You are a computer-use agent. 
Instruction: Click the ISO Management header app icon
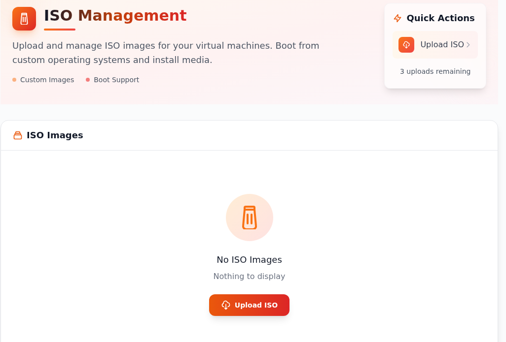[24, 19]
